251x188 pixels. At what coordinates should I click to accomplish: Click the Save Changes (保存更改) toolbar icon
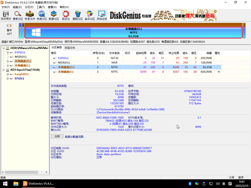6,15
